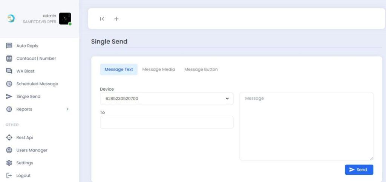386x182 pixels.
Task: Select the Message Text tab
Action: tap(119, 69)
